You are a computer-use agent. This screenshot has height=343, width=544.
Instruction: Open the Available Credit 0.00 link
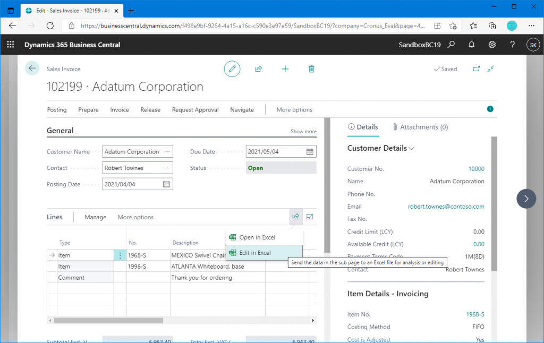pos(479,244)
